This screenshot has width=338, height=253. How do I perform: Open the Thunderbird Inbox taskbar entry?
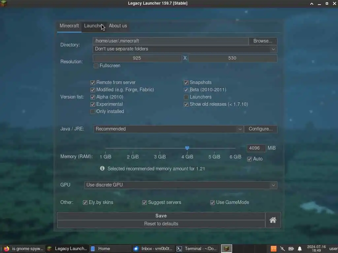153,248
